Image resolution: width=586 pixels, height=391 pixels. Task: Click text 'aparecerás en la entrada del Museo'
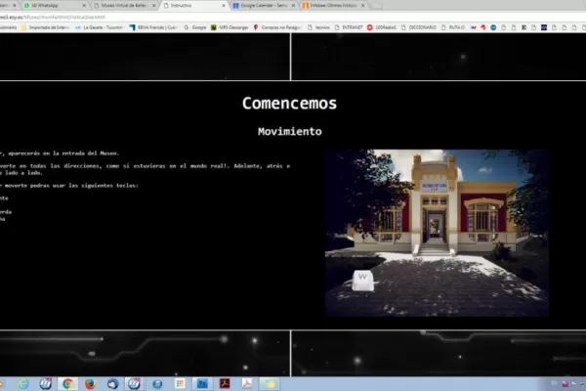point(63,153)
